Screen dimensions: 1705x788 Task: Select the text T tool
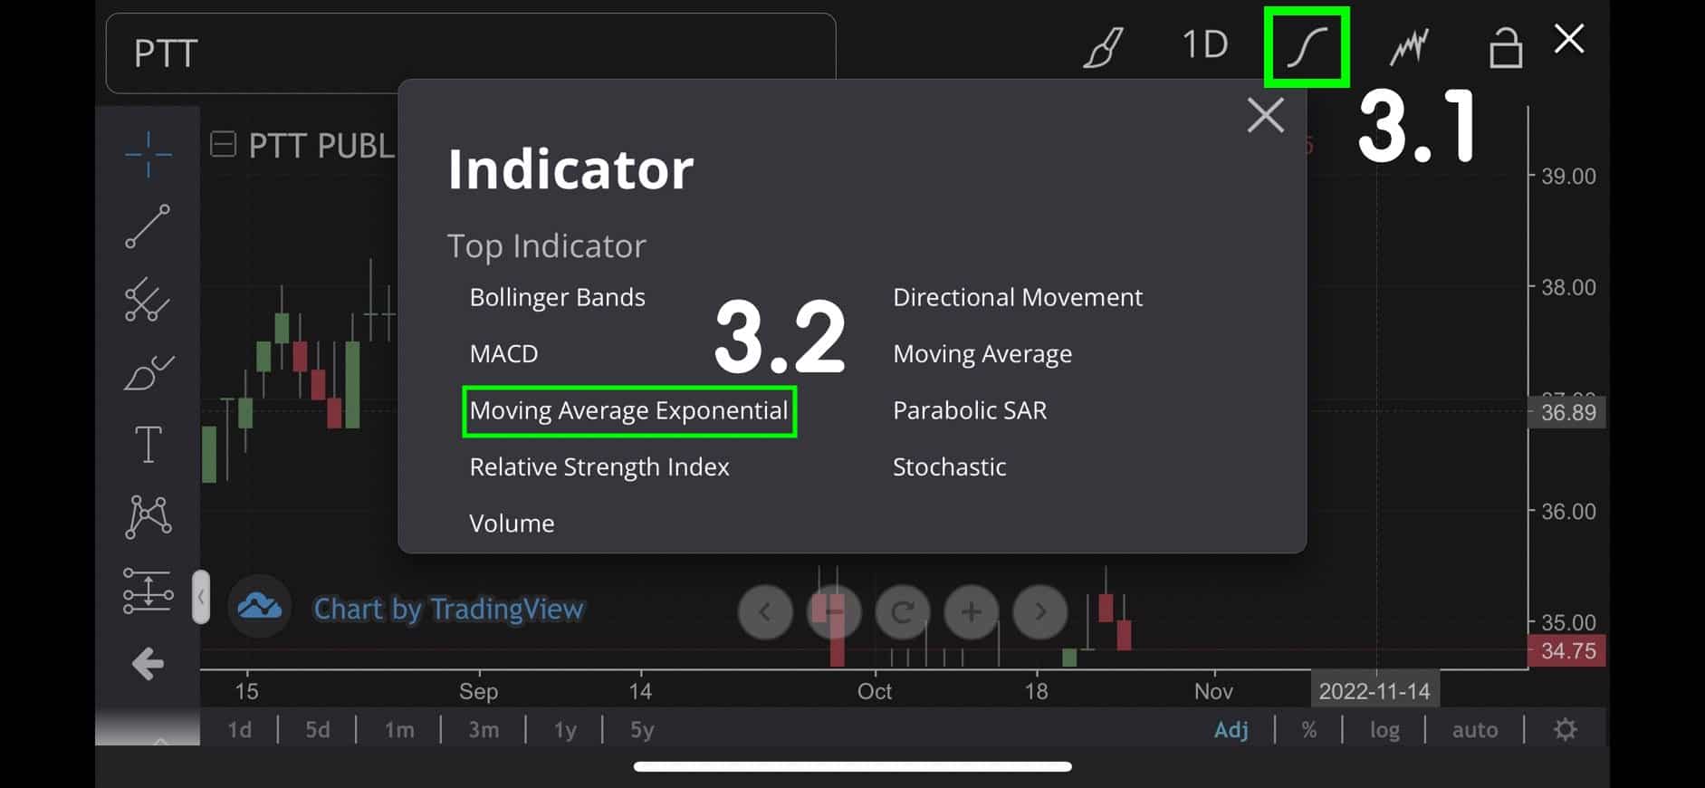[148, 445]
